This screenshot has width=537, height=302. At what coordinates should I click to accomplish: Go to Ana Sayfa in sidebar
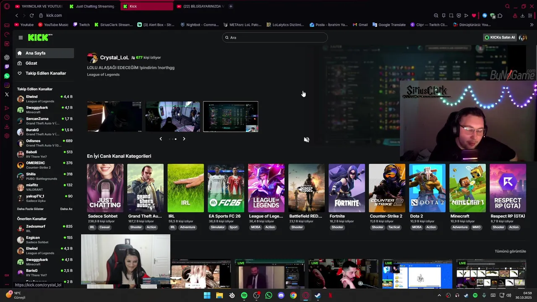45,53
